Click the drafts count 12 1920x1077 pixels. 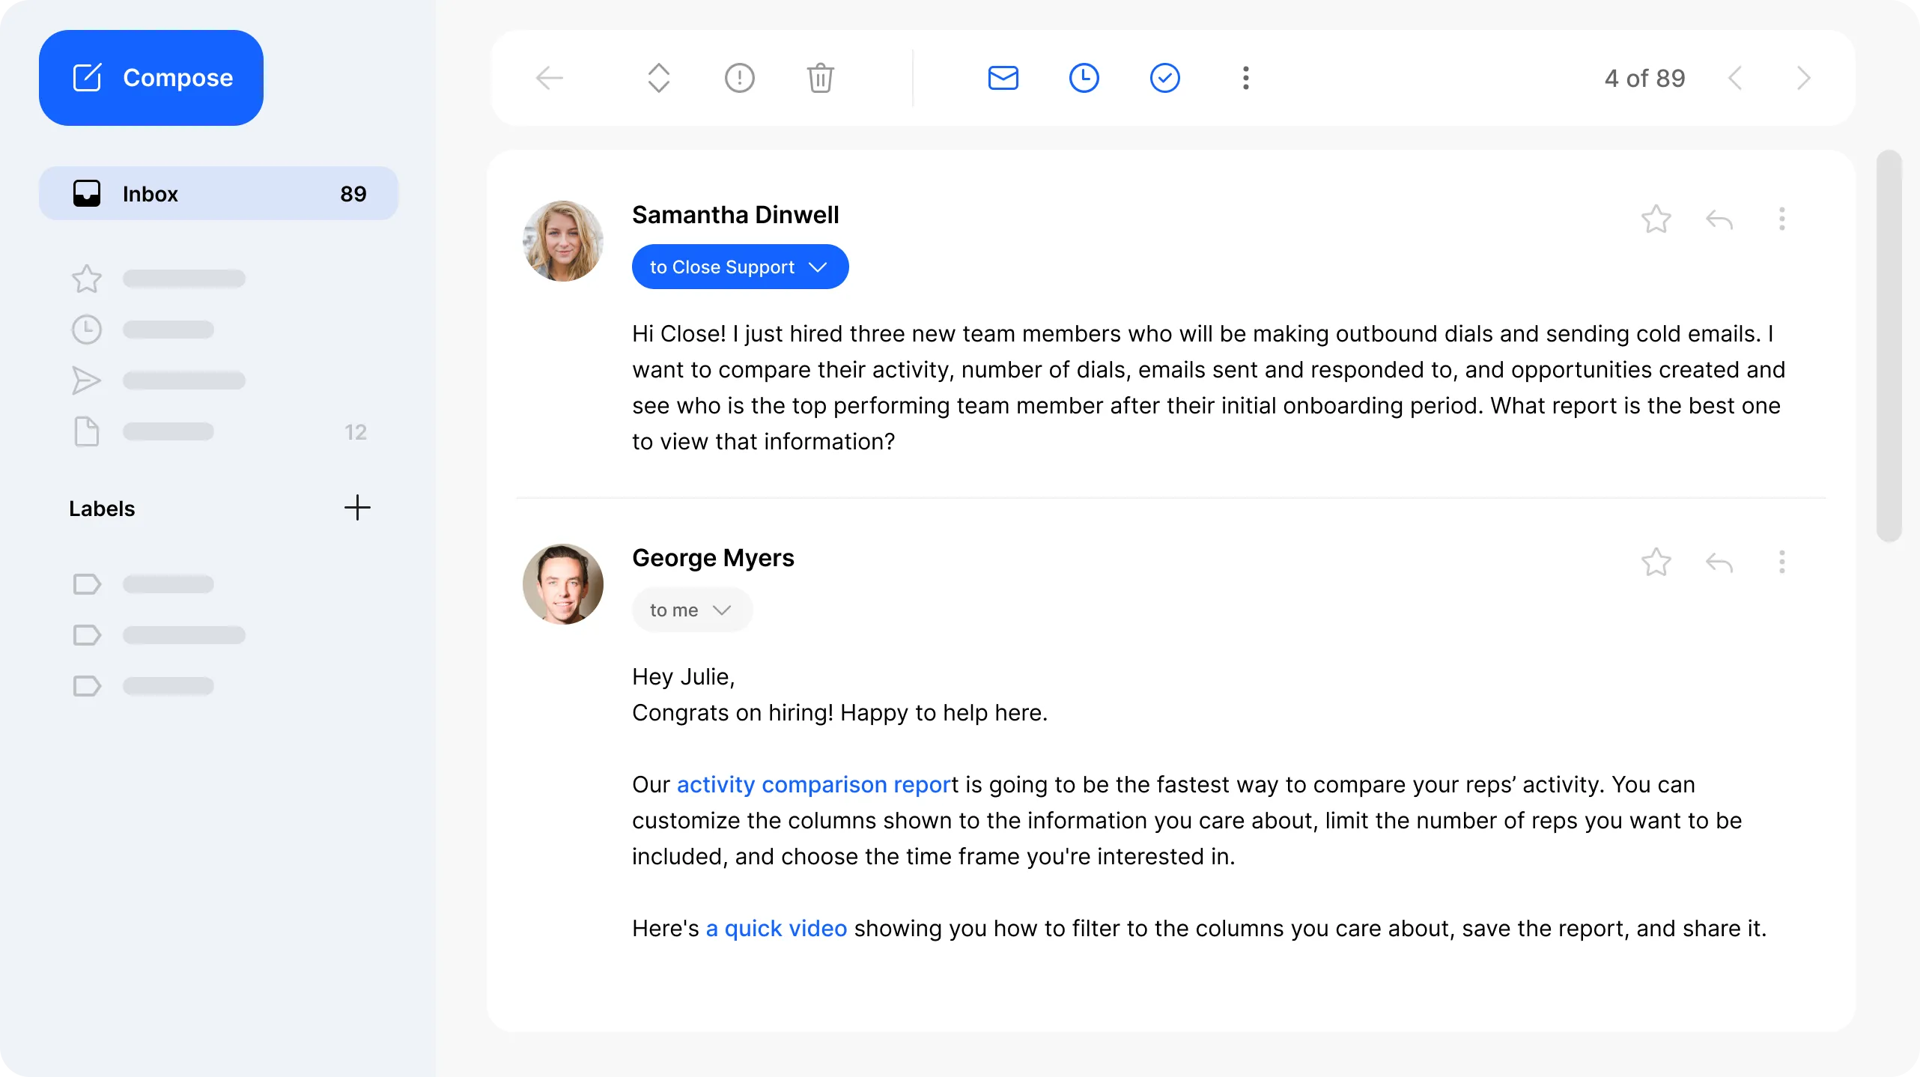click(x=356, y=432)
